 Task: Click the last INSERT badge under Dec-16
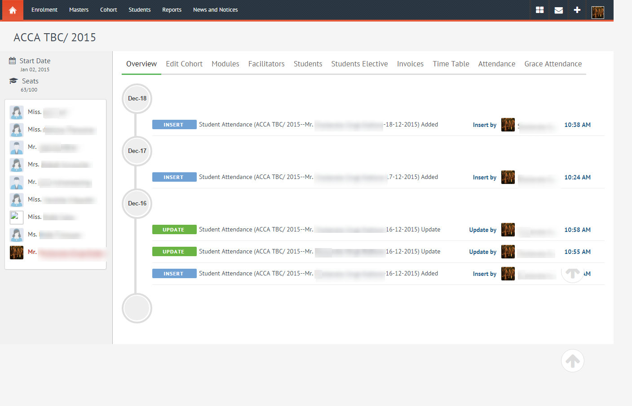pyautogui.click(x=174, y=274)
